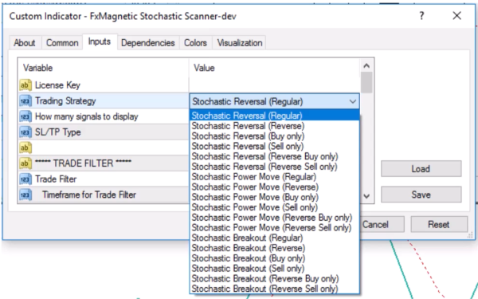Click the Load button
478x299 pixels.
click(421, 169)
